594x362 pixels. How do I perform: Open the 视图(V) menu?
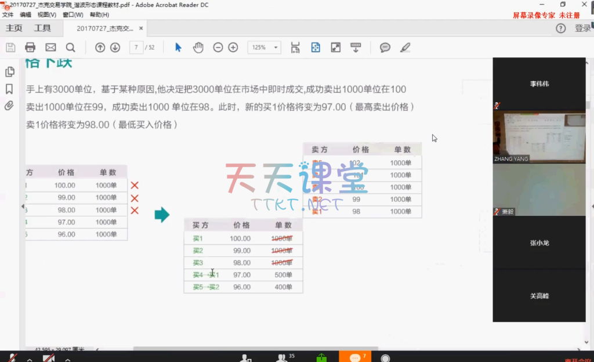point(47,15)
